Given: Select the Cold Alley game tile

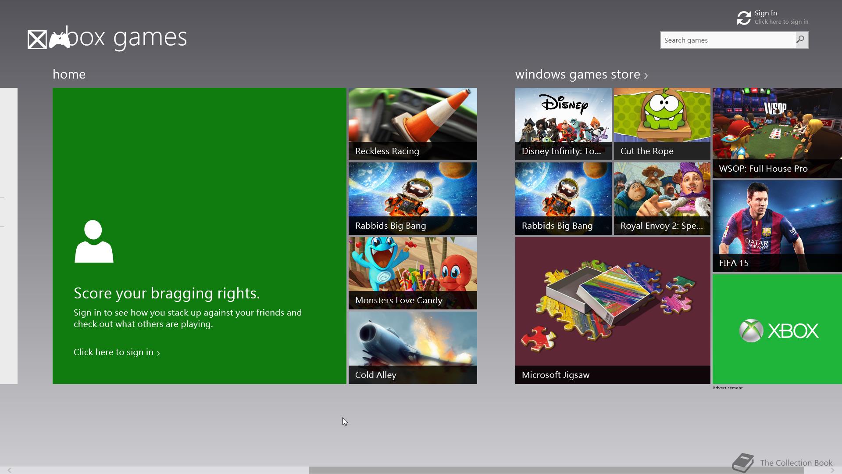Looking at the screenshot, I should [x=413, y=348].
